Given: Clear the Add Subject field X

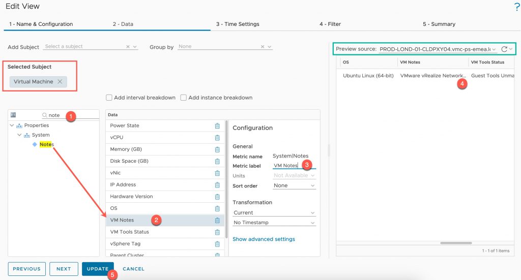Looking at the screenshot, I should coord(128,47).
